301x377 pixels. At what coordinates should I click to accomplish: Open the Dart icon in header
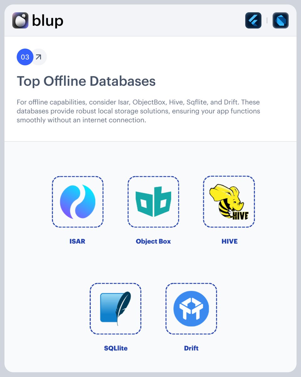281,20
